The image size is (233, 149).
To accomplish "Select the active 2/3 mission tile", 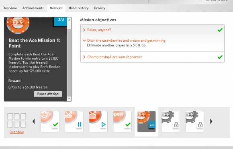I will point(147,121).
